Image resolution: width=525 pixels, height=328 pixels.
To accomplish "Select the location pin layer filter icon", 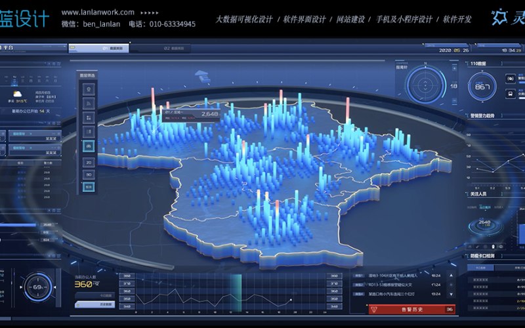I will coord(89,89).
